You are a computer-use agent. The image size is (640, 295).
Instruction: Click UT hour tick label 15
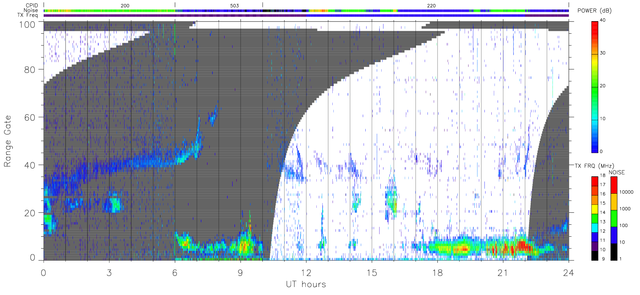[372, 273]
